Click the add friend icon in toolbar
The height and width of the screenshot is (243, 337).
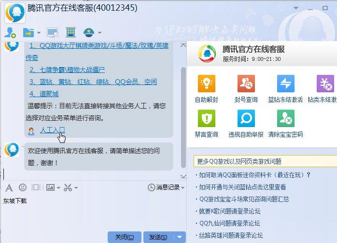click(x=10, y=32)
